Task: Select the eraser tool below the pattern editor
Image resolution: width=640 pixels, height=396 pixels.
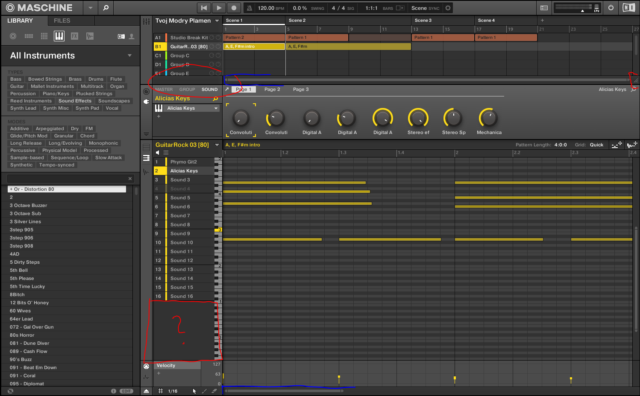Action: click(214, 391)
